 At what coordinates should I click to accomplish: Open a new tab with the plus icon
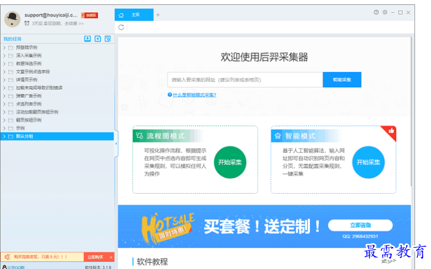point(158,15)
